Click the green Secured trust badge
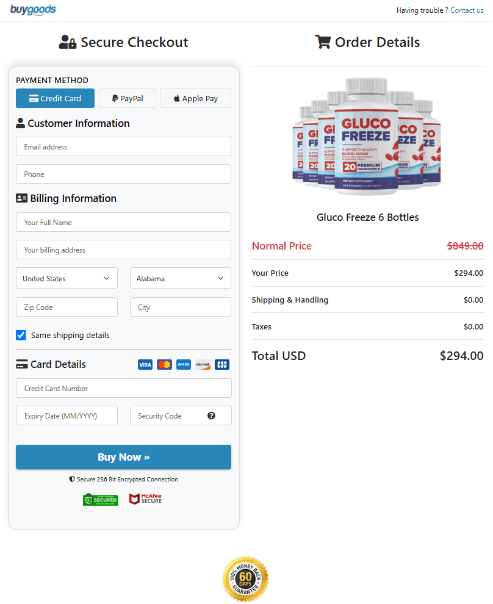Screen dimensions: 493x604 click(x=101, y=500)
